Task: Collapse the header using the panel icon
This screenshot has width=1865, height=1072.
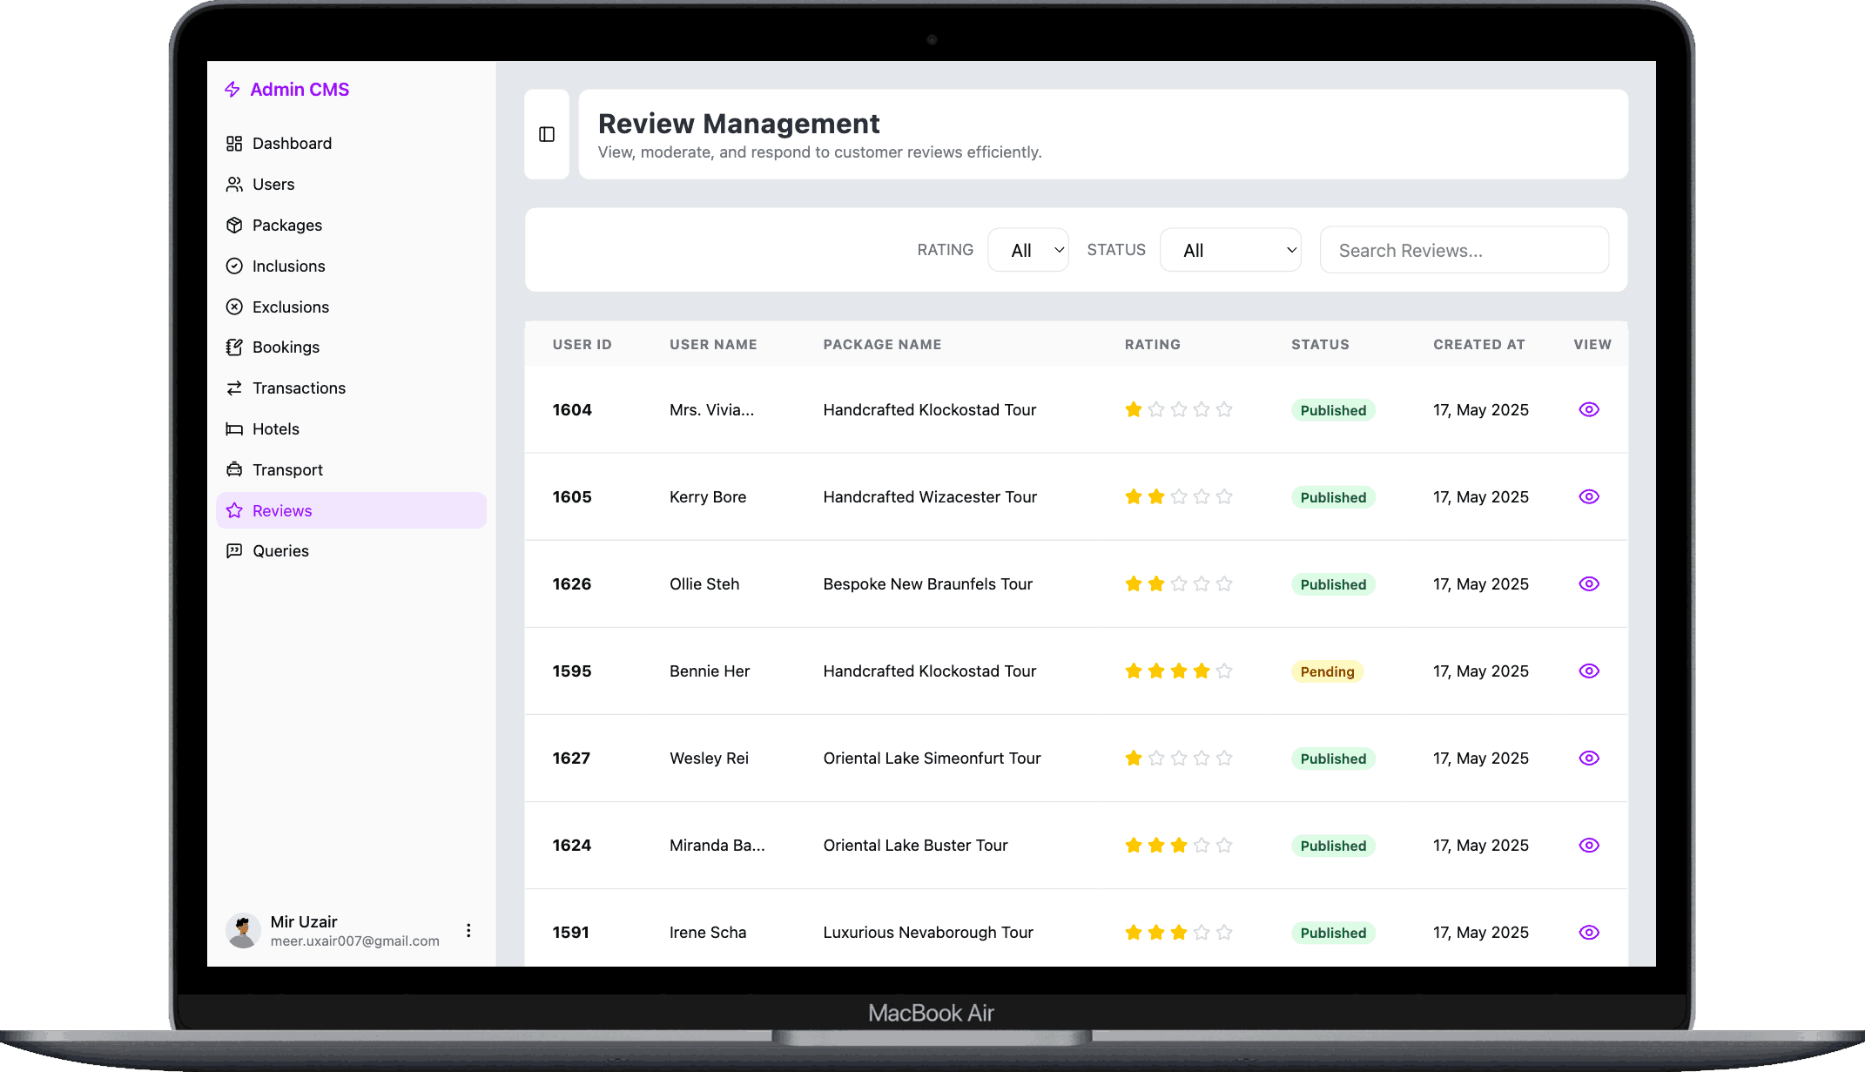Action: tap(547, 134)
